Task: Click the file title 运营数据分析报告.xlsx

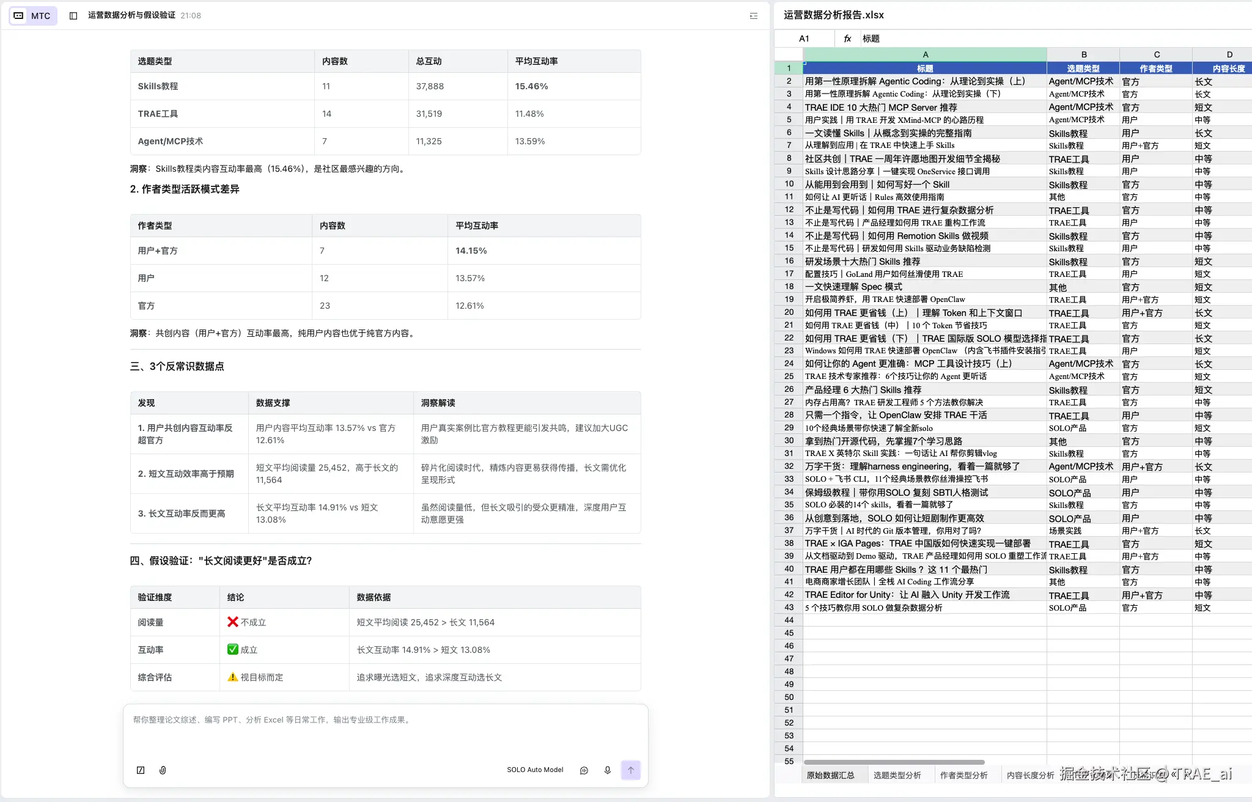Action: (x=834, y=15)
